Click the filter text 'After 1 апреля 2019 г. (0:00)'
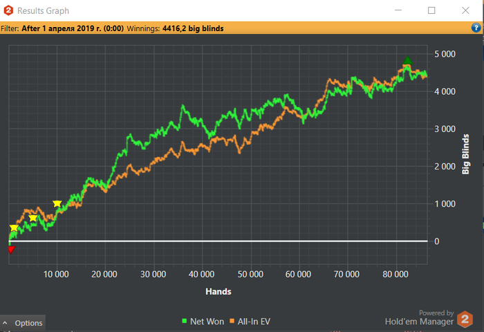 click(x=73, y=28)
